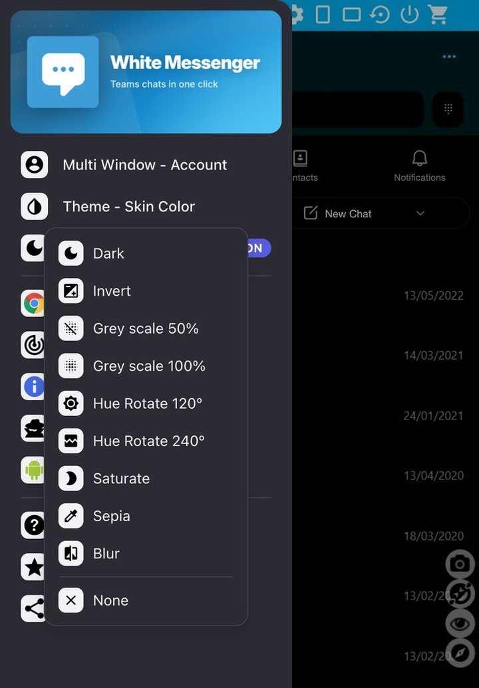The image size is (479, 688).
Task: Click the power icon in top bar
Action: point(409,15)
